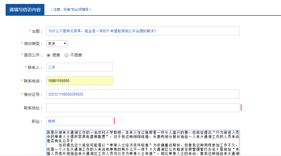The image size is (281, 156).
Task: Select the 请填写信访内容 header tab
Action: point(25,10)
